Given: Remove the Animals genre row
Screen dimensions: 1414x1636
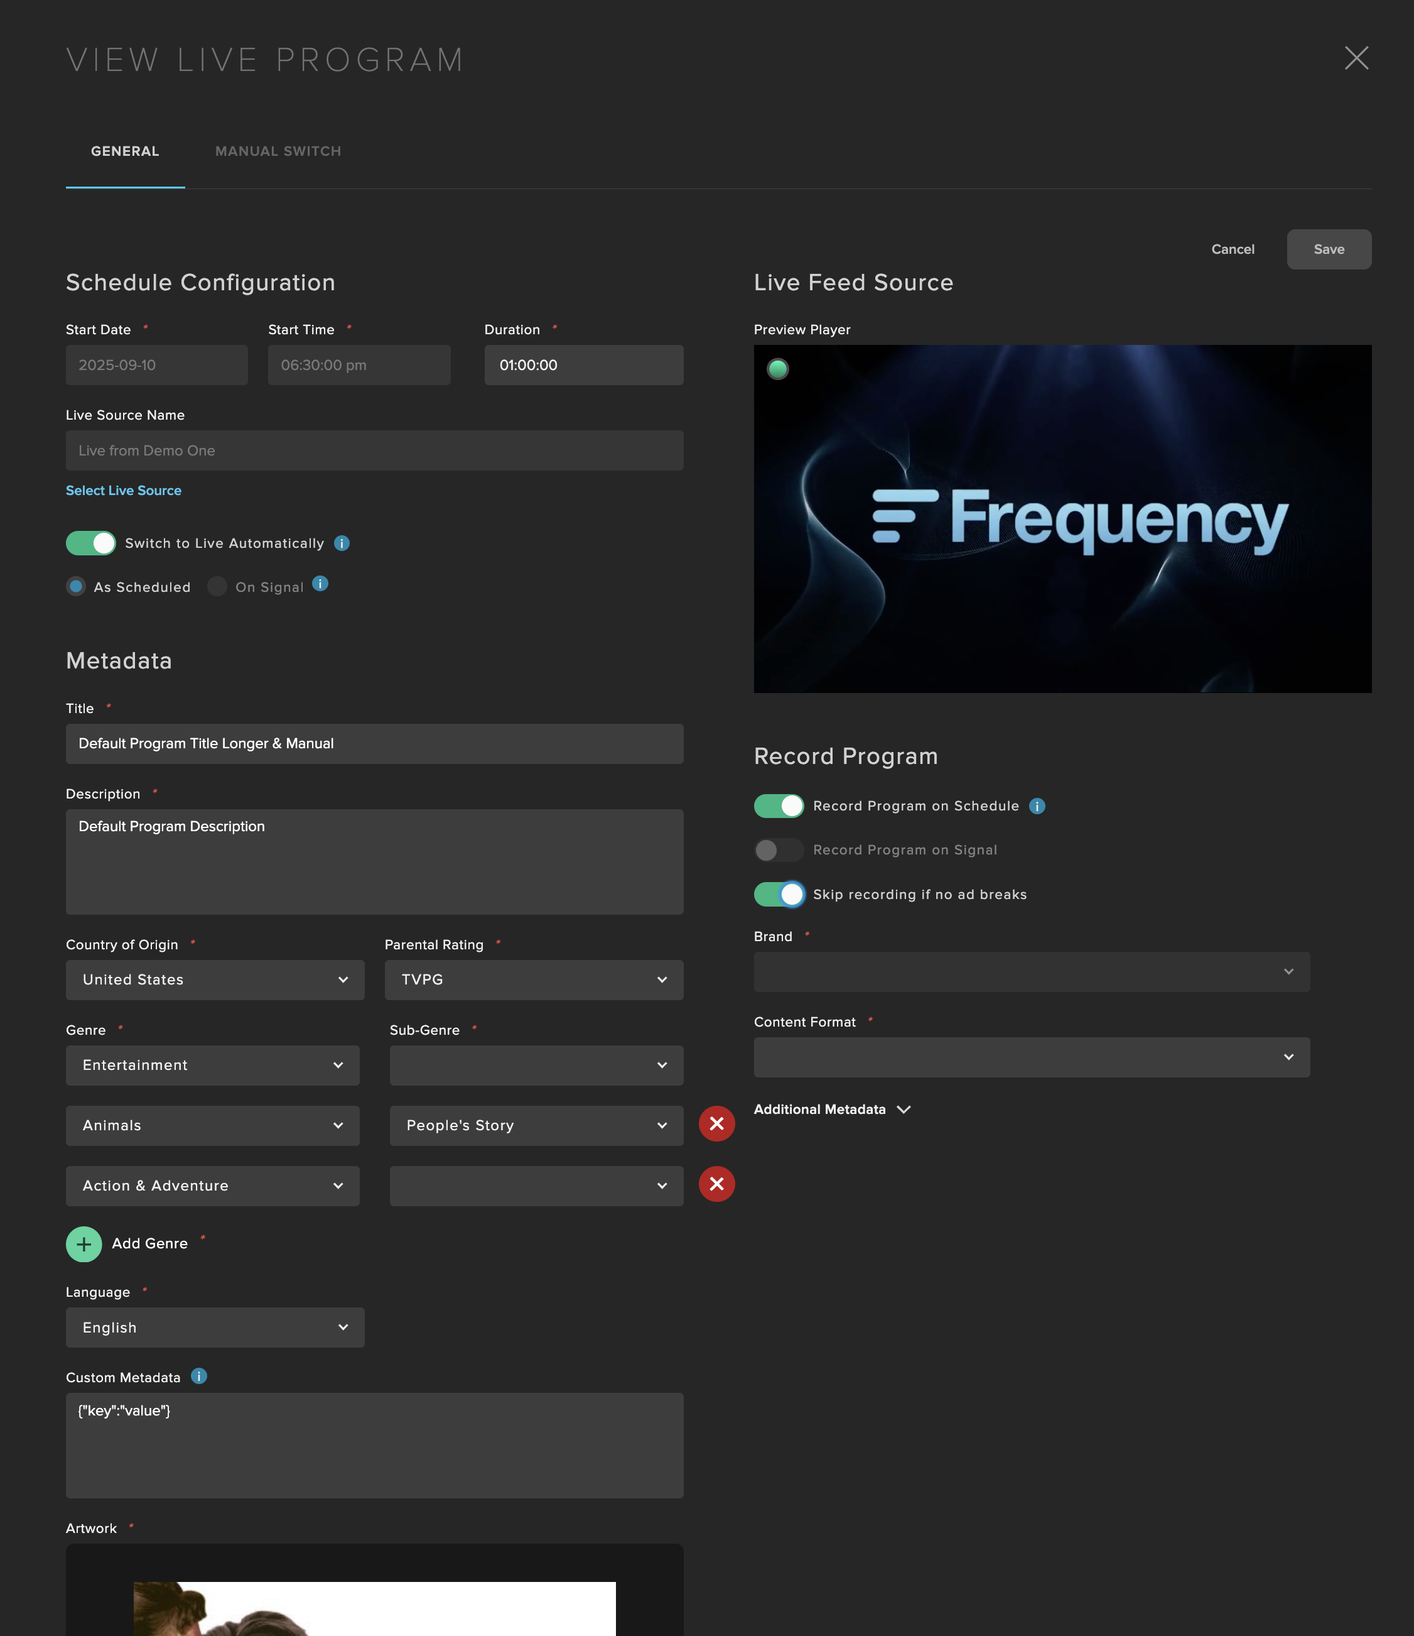Looking at the screenshot, I should pyautogui.click(x=716, y=1123).
